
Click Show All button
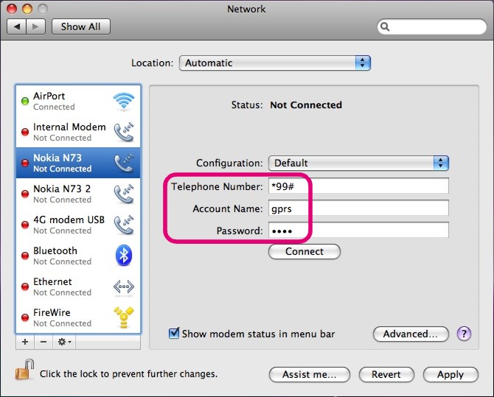pos(81,27)
